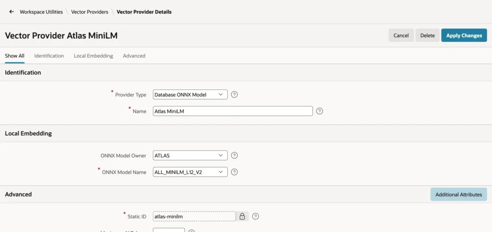Click the Static ID label
The width and height of the screenshot is (492, 232).
click(137, 216)
